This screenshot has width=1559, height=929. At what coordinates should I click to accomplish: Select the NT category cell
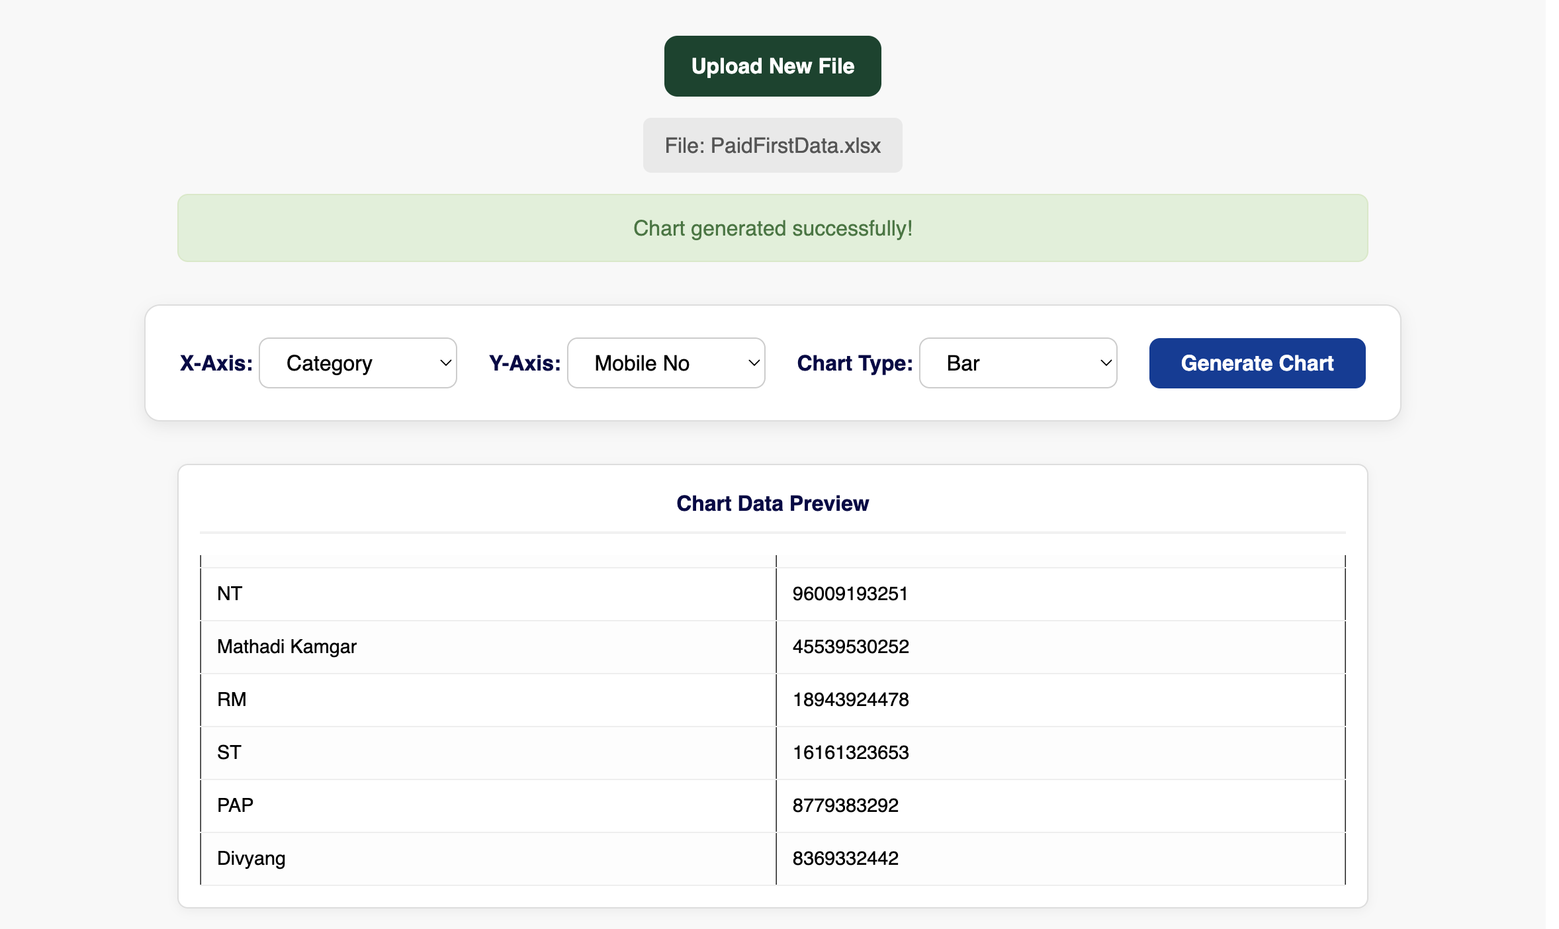[488, 594]
